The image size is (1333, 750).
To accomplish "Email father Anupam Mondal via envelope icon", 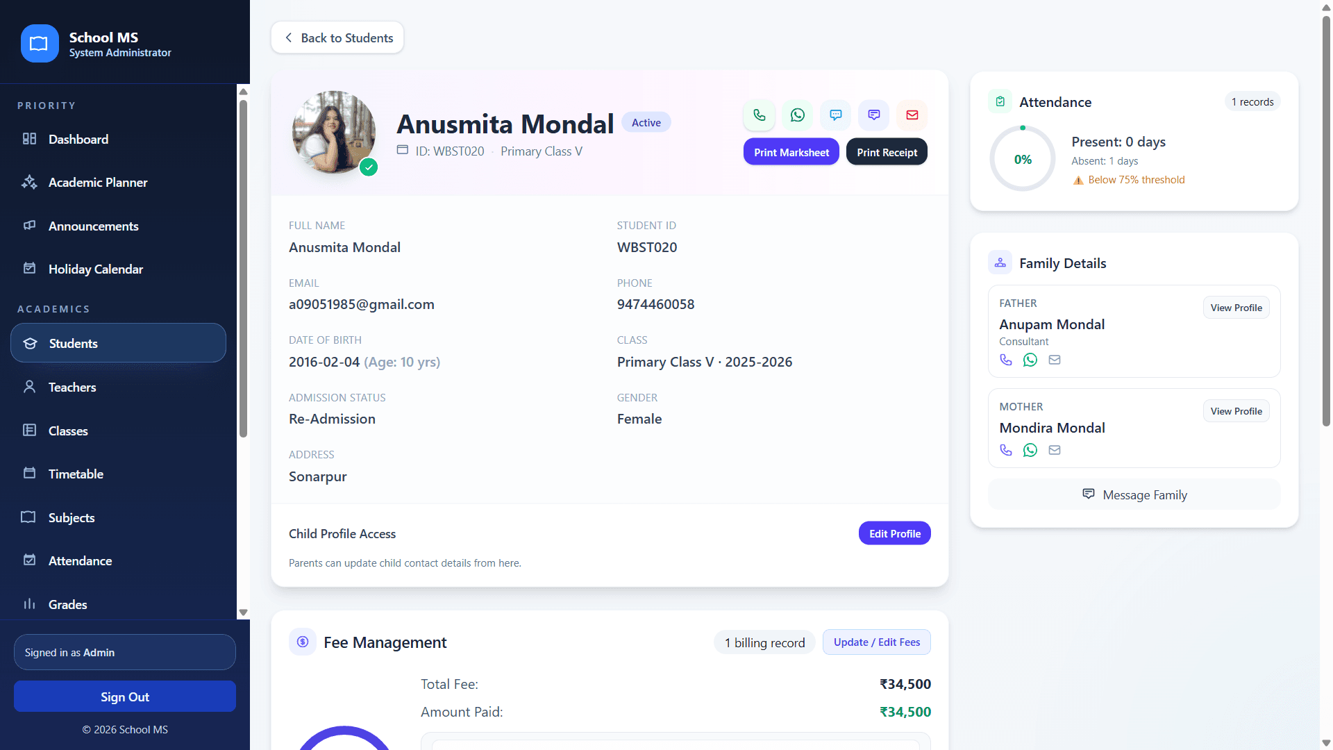I will pyautogui.click(x=1055, y=360).
